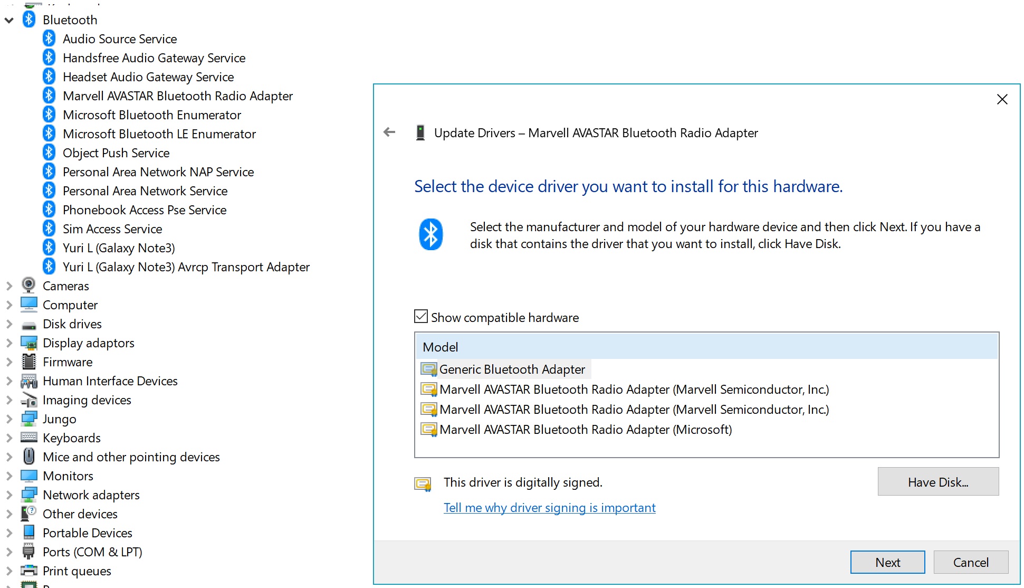Collapse the Bluetooth devices tree item
Viewport: 1024px width, 588px height.
[x=10, y=19]
